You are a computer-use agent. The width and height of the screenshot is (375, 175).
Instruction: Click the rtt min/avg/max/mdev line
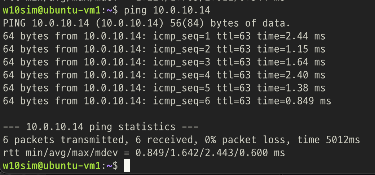tap(144, 153)
